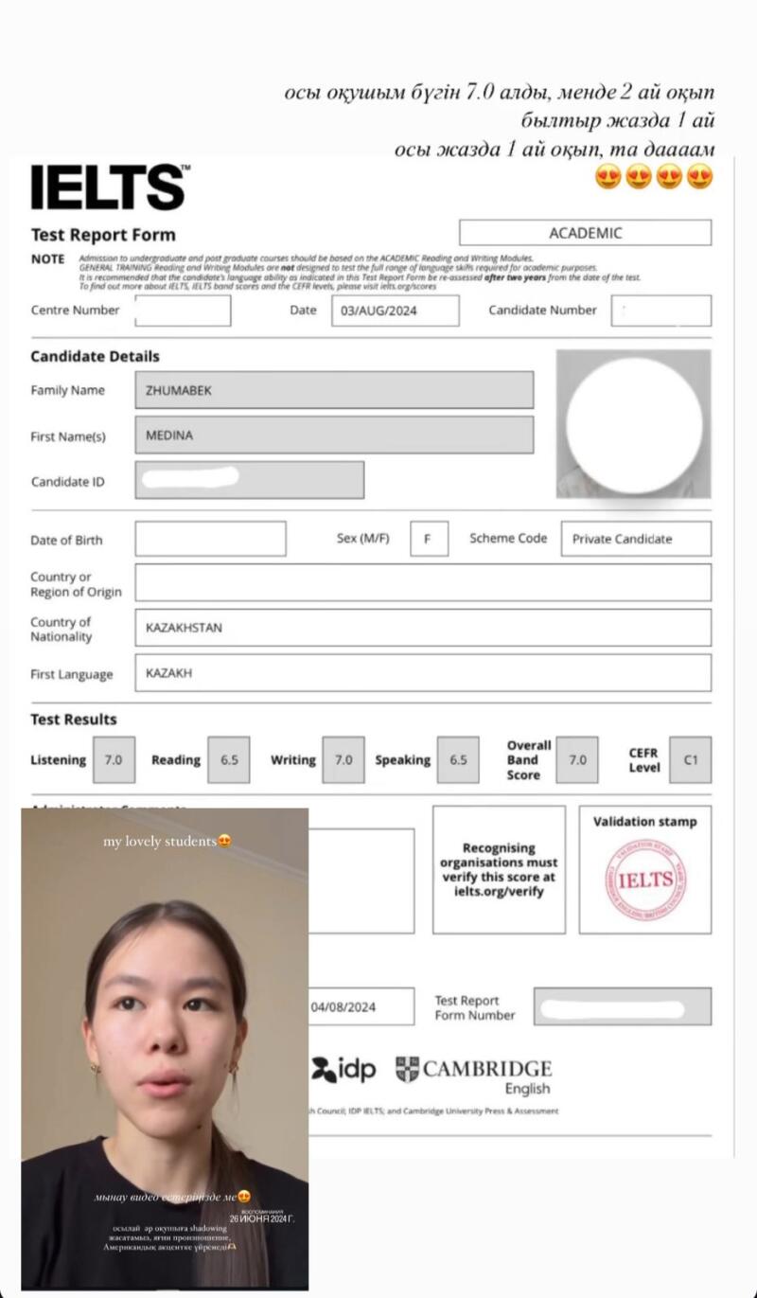Click the NOTE paragraph text
Viewport: 757px width, 1298px height.
[x=360, y=272]
